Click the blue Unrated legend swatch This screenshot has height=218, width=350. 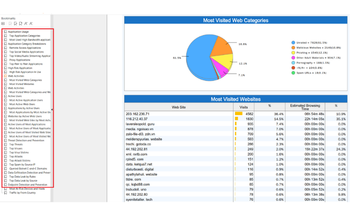point(293,42)
